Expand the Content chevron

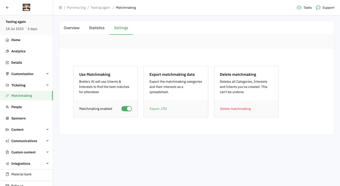[47, 130]
